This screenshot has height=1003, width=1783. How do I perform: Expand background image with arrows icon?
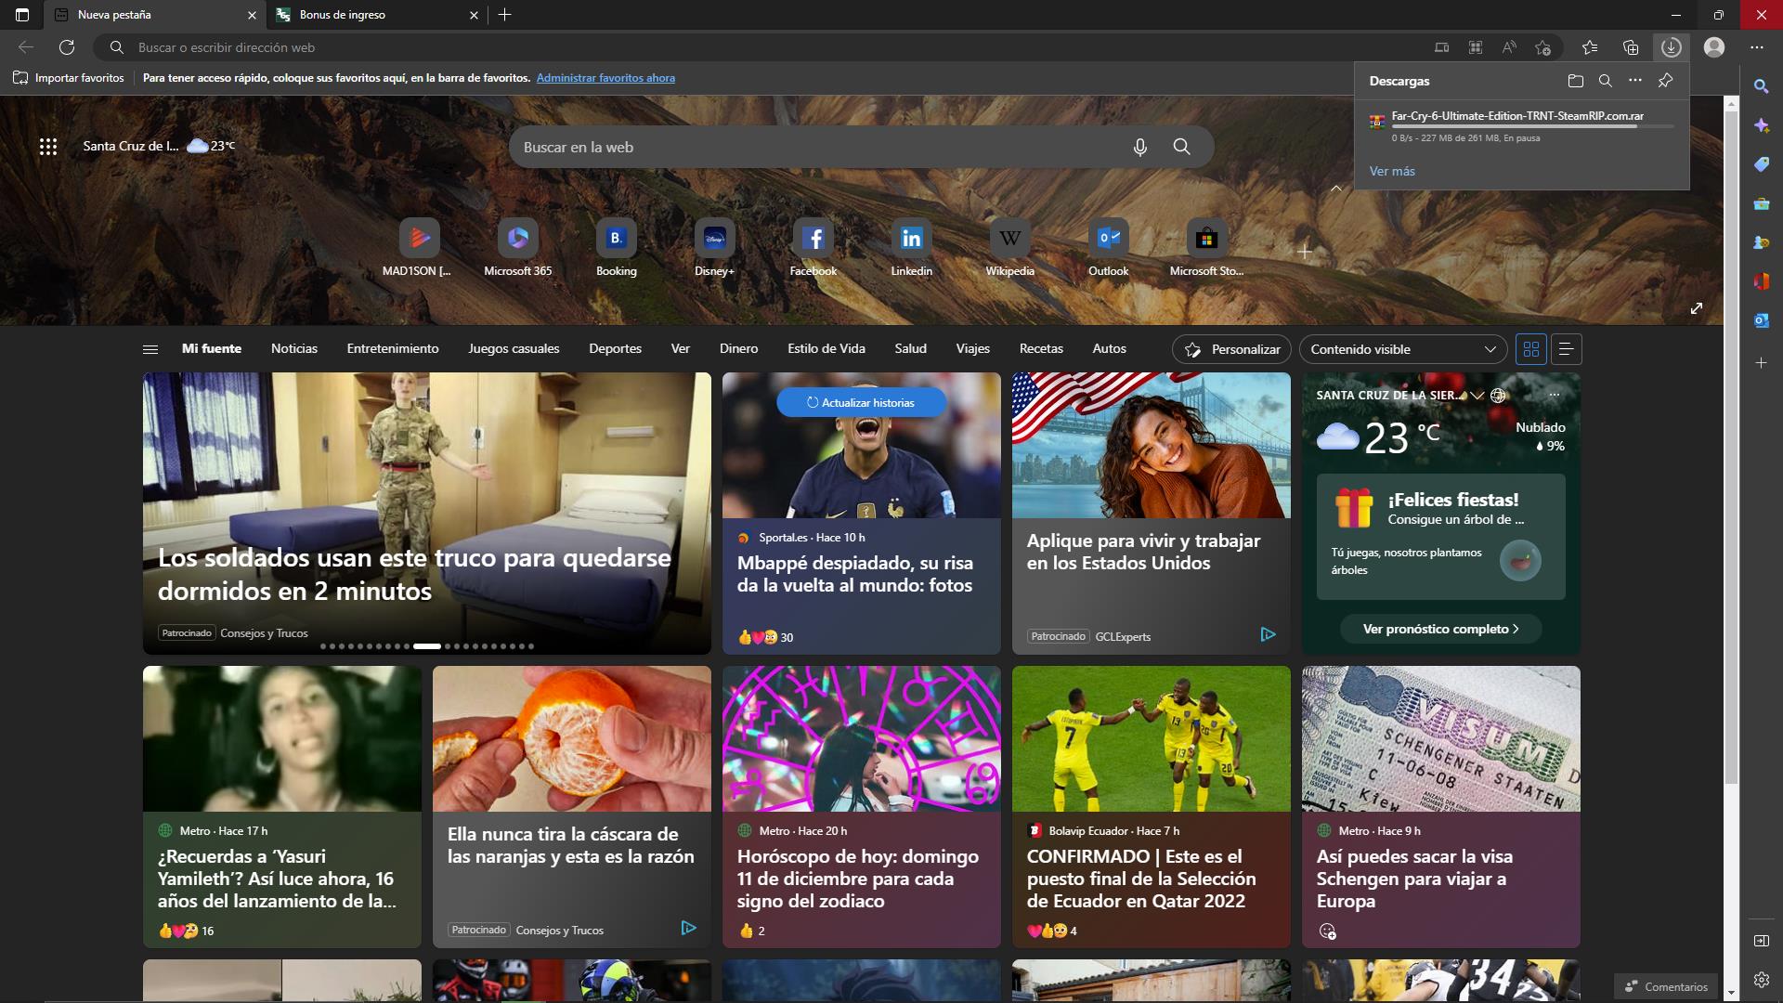coord(1696,308)
